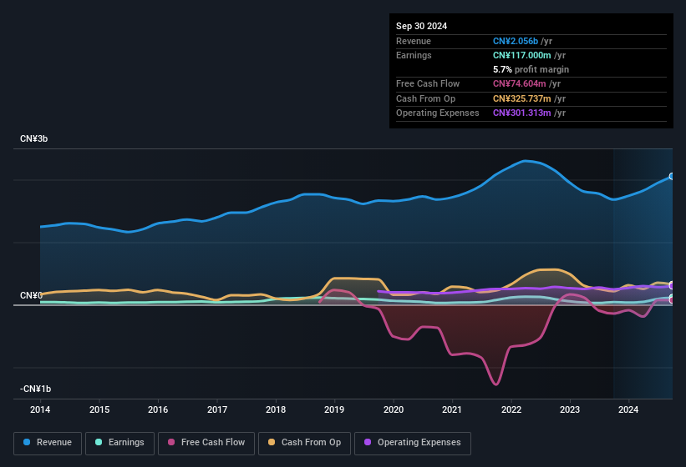Click the CN¥301.313m operating expenses value
The height and width of the screenshot is (467, 686).
pos(522,113)
